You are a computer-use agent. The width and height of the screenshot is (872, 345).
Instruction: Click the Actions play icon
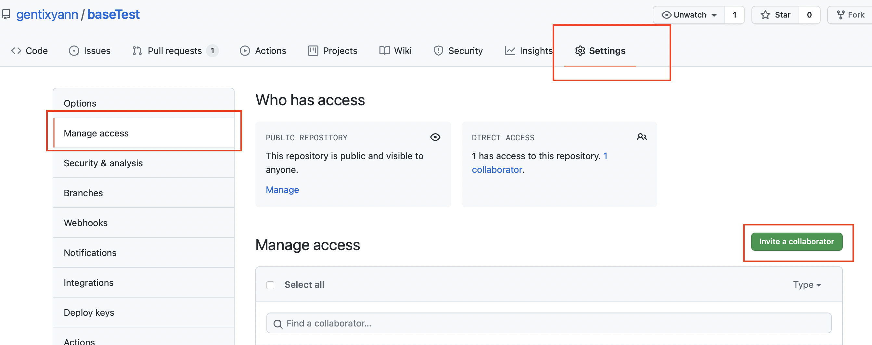click(x=245, y=51)
